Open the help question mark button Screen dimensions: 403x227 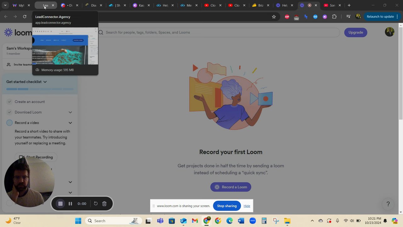click(388, 204)
